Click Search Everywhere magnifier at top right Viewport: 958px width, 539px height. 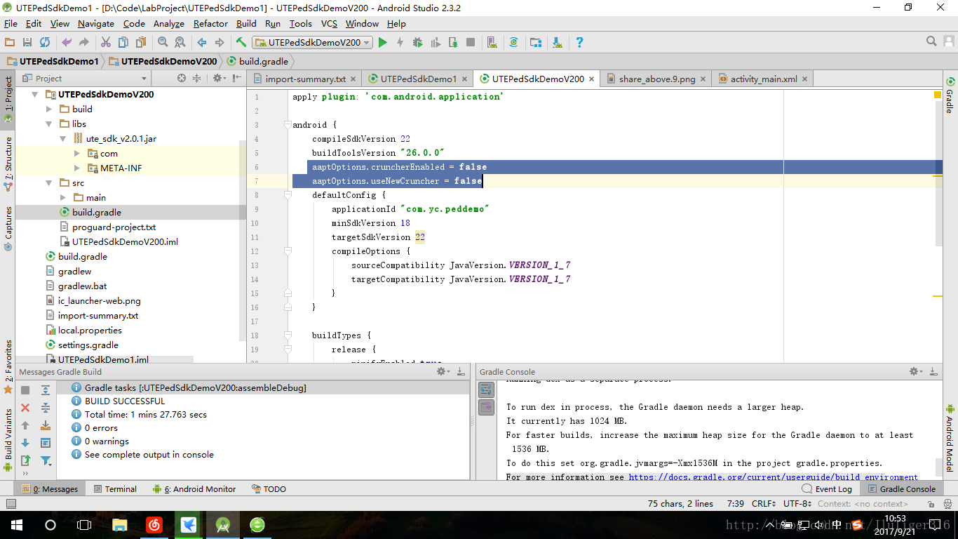click(931, 42)
